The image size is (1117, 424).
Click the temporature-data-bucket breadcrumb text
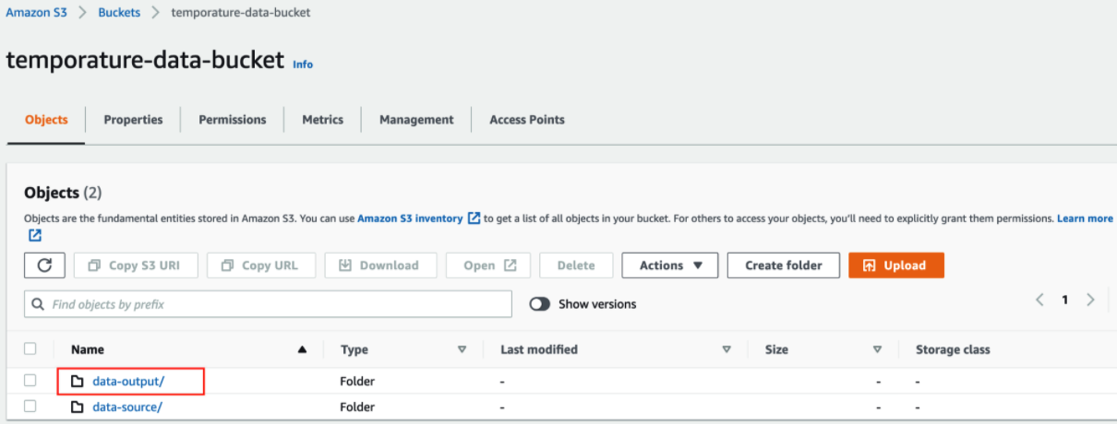tap(241, 13)
